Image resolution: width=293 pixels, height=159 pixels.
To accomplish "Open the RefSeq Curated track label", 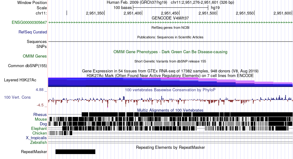I will pyautogui.click(x=33, y=32).
